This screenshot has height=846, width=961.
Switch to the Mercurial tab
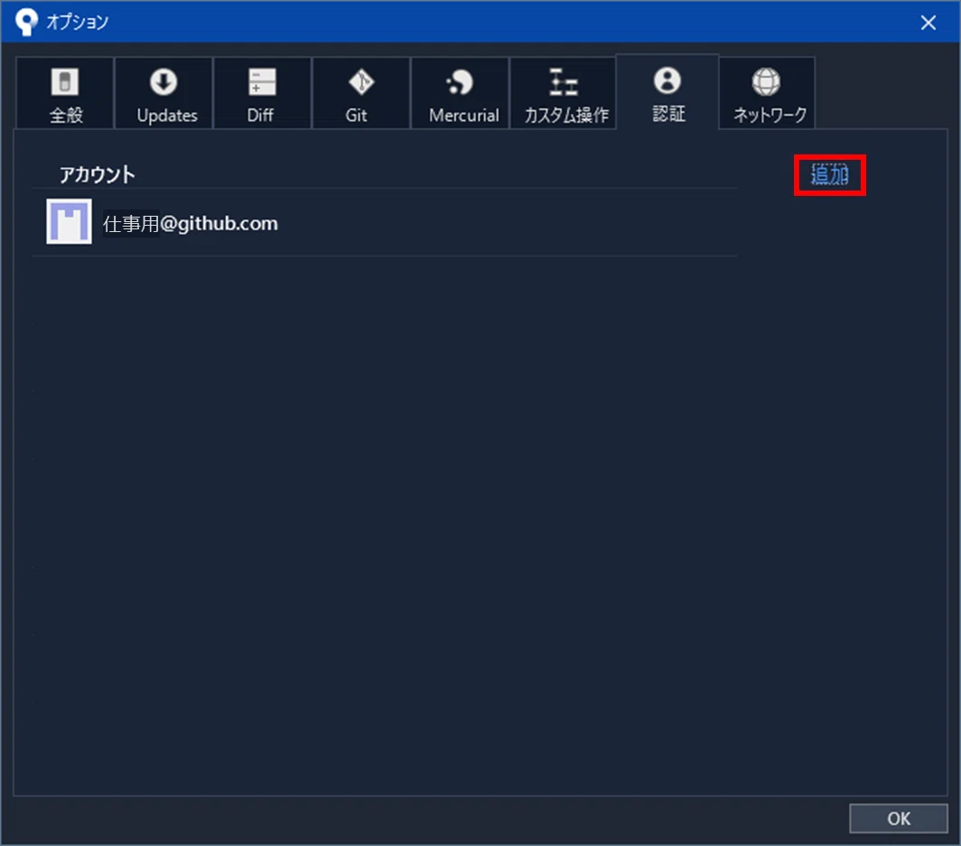(461, 94)
